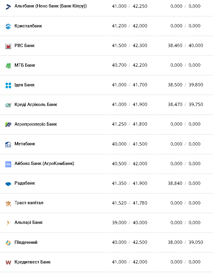Click the Альтбанк logo icon
The width and height of the screenshot is (213, 273).
coord(8,7)
